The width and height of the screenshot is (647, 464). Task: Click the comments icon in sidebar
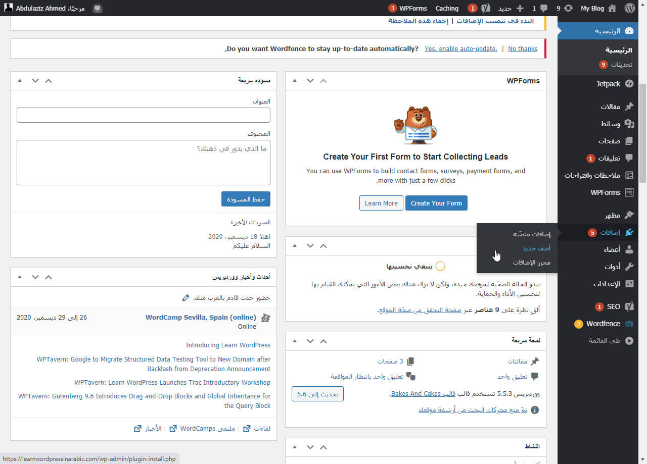(629, 158)
